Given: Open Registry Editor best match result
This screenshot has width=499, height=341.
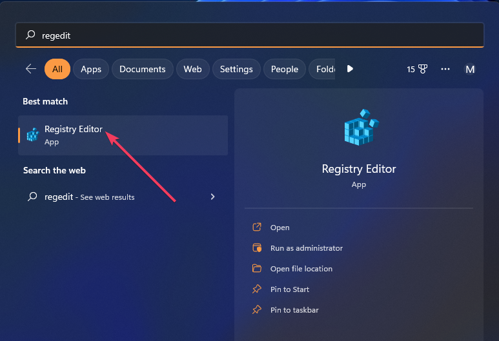Looking at the screenshot, I should [123, 135].
